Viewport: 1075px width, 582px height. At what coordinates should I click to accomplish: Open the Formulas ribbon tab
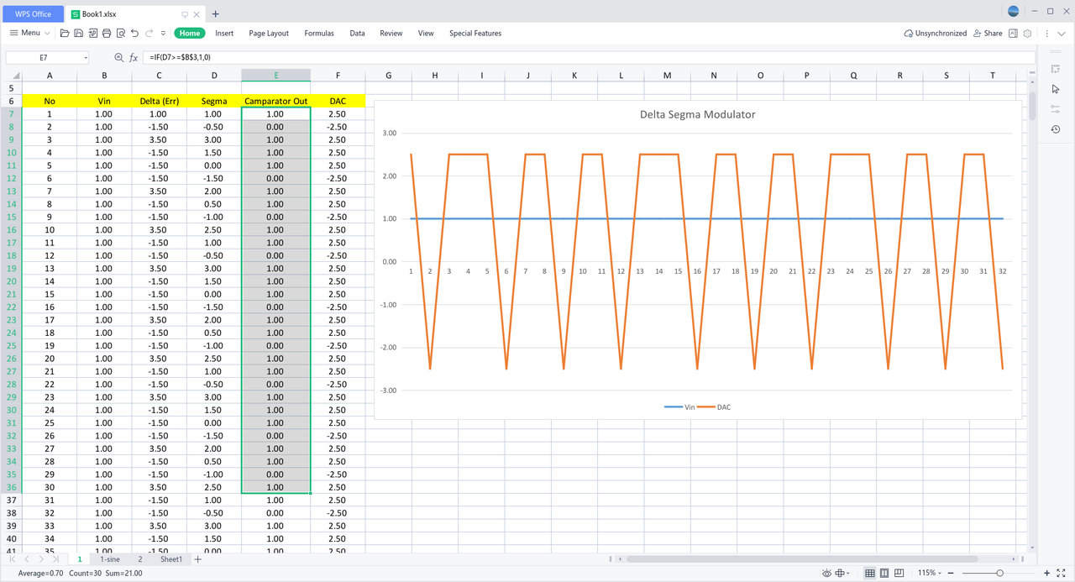coord(318,34)
